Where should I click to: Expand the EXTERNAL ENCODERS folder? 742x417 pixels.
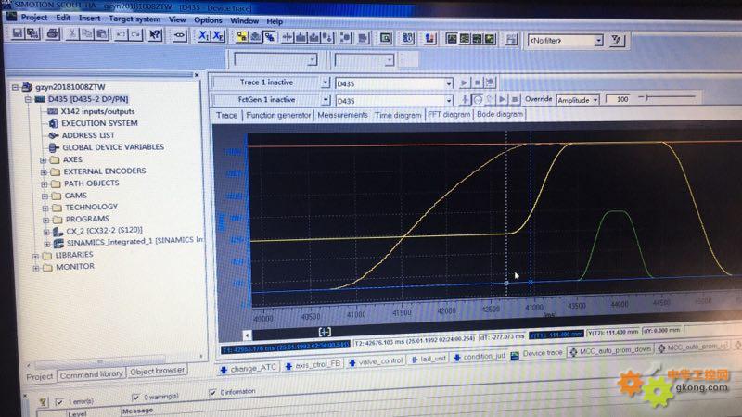pyautogui.click(x=44, y=172)
